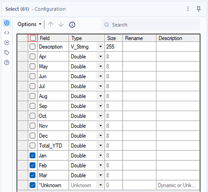
Task: Check the Oct field checkbox
Action: 32,116
